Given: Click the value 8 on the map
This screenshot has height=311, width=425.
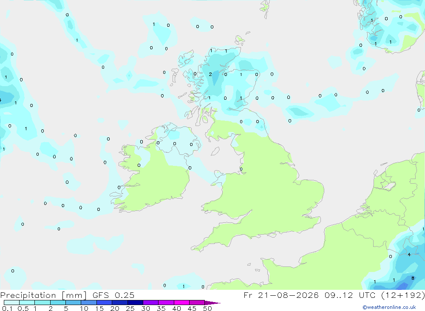Looking at the screenshot, I should pos(413,278).
